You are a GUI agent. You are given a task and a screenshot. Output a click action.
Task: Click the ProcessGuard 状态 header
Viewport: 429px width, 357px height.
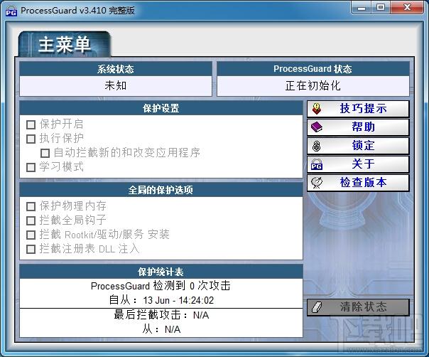coord(313,69)
